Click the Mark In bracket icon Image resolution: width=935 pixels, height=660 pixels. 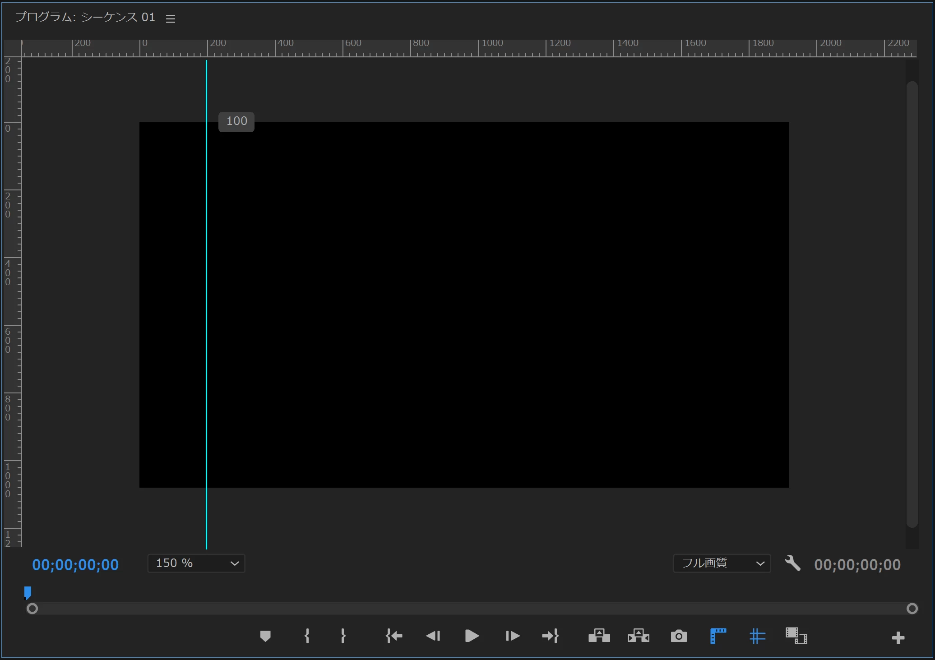click(x=307, y=636)
